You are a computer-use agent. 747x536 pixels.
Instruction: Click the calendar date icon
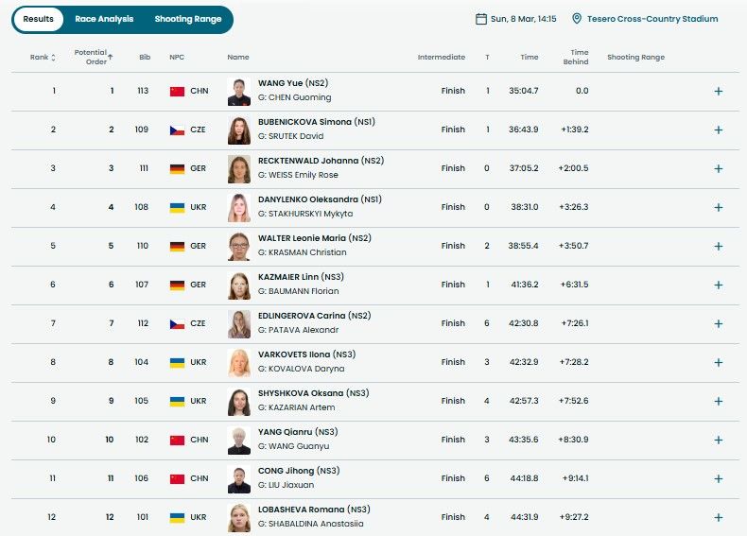[x=482, y=19]
